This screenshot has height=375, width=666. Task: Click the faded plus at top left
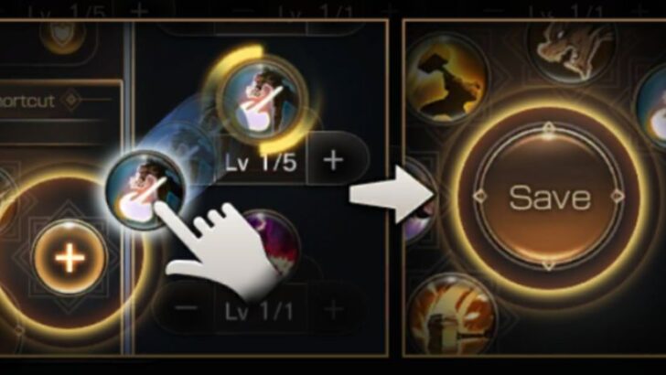[x=139, y=9]
